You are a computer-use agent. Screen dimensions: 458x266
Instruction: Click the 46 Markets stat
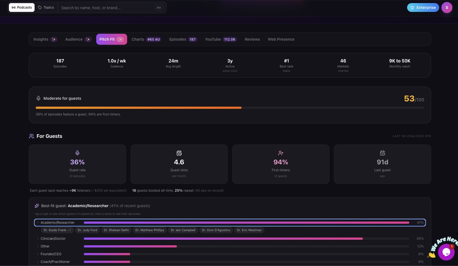tap(343, 65)
